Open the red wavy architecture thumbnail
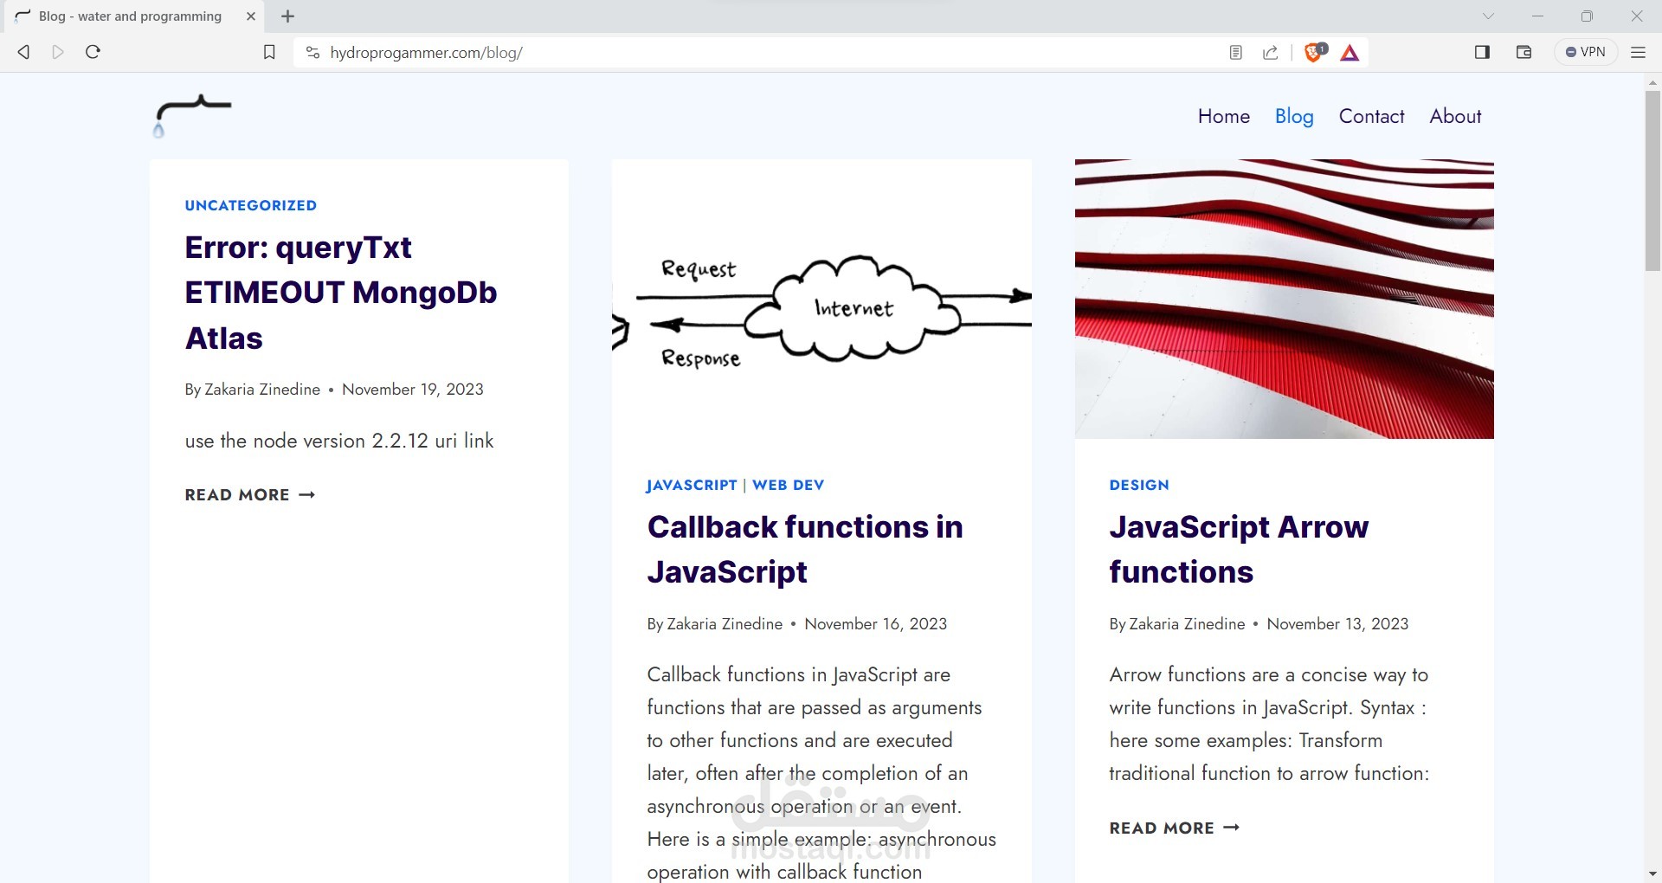1662x883 pixels. [1284, 299]
